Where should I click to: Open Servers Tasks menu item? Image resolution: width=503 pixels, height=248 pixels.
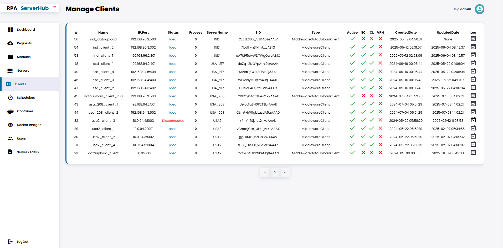28,152
